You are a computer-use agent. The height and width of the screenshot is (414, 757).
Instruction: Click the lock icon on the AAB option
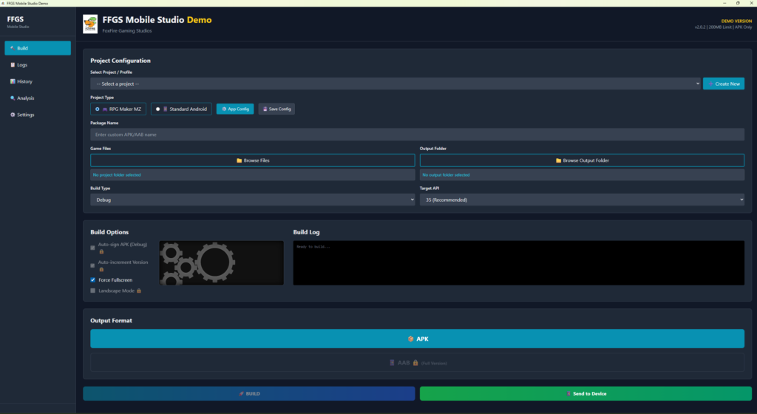pos(415,363)
